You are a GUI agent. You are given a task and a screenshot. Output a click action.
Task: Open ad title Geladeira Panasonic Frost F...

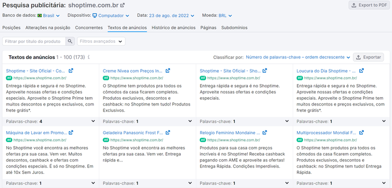[133, 133]
